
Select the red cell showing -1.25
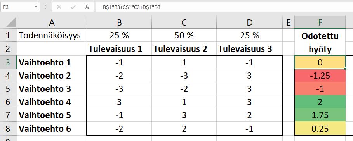coord(320,76)
